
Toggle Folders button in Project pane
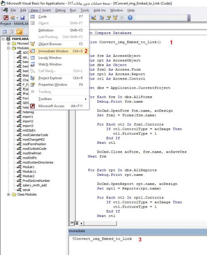pyautogui.click(x=19, y=32)
